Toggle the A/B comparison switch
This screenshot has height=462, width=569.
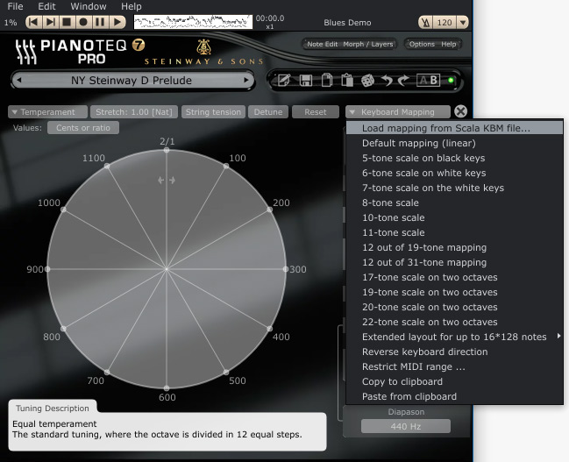click(x=428, y=80)
